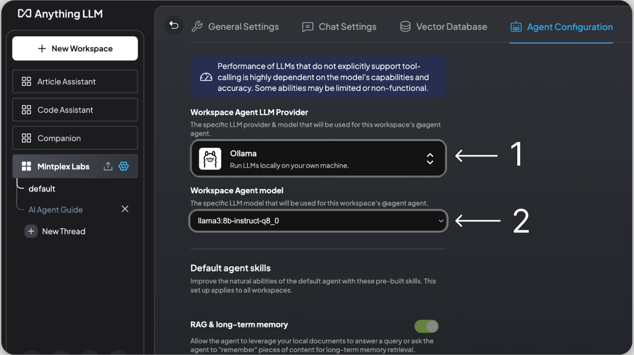This screenshot has height=355, width=634.
Task: Click the Default agent skills heading
Action: click(230, 268)
